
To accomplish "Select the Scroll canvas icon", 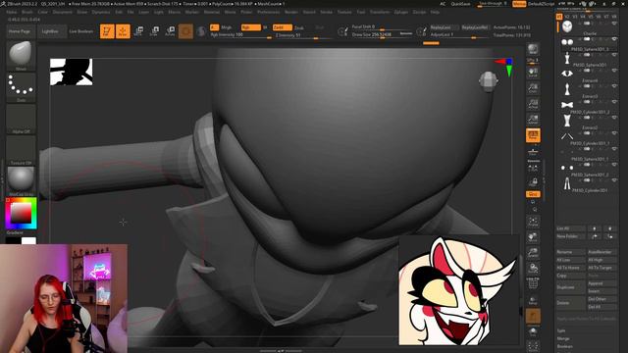I will click(533, 73).
